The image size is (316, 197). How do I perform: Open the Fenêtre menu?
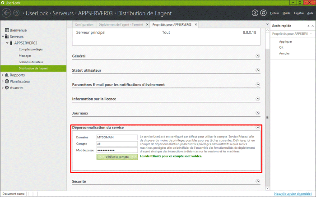tap(299, 13)
